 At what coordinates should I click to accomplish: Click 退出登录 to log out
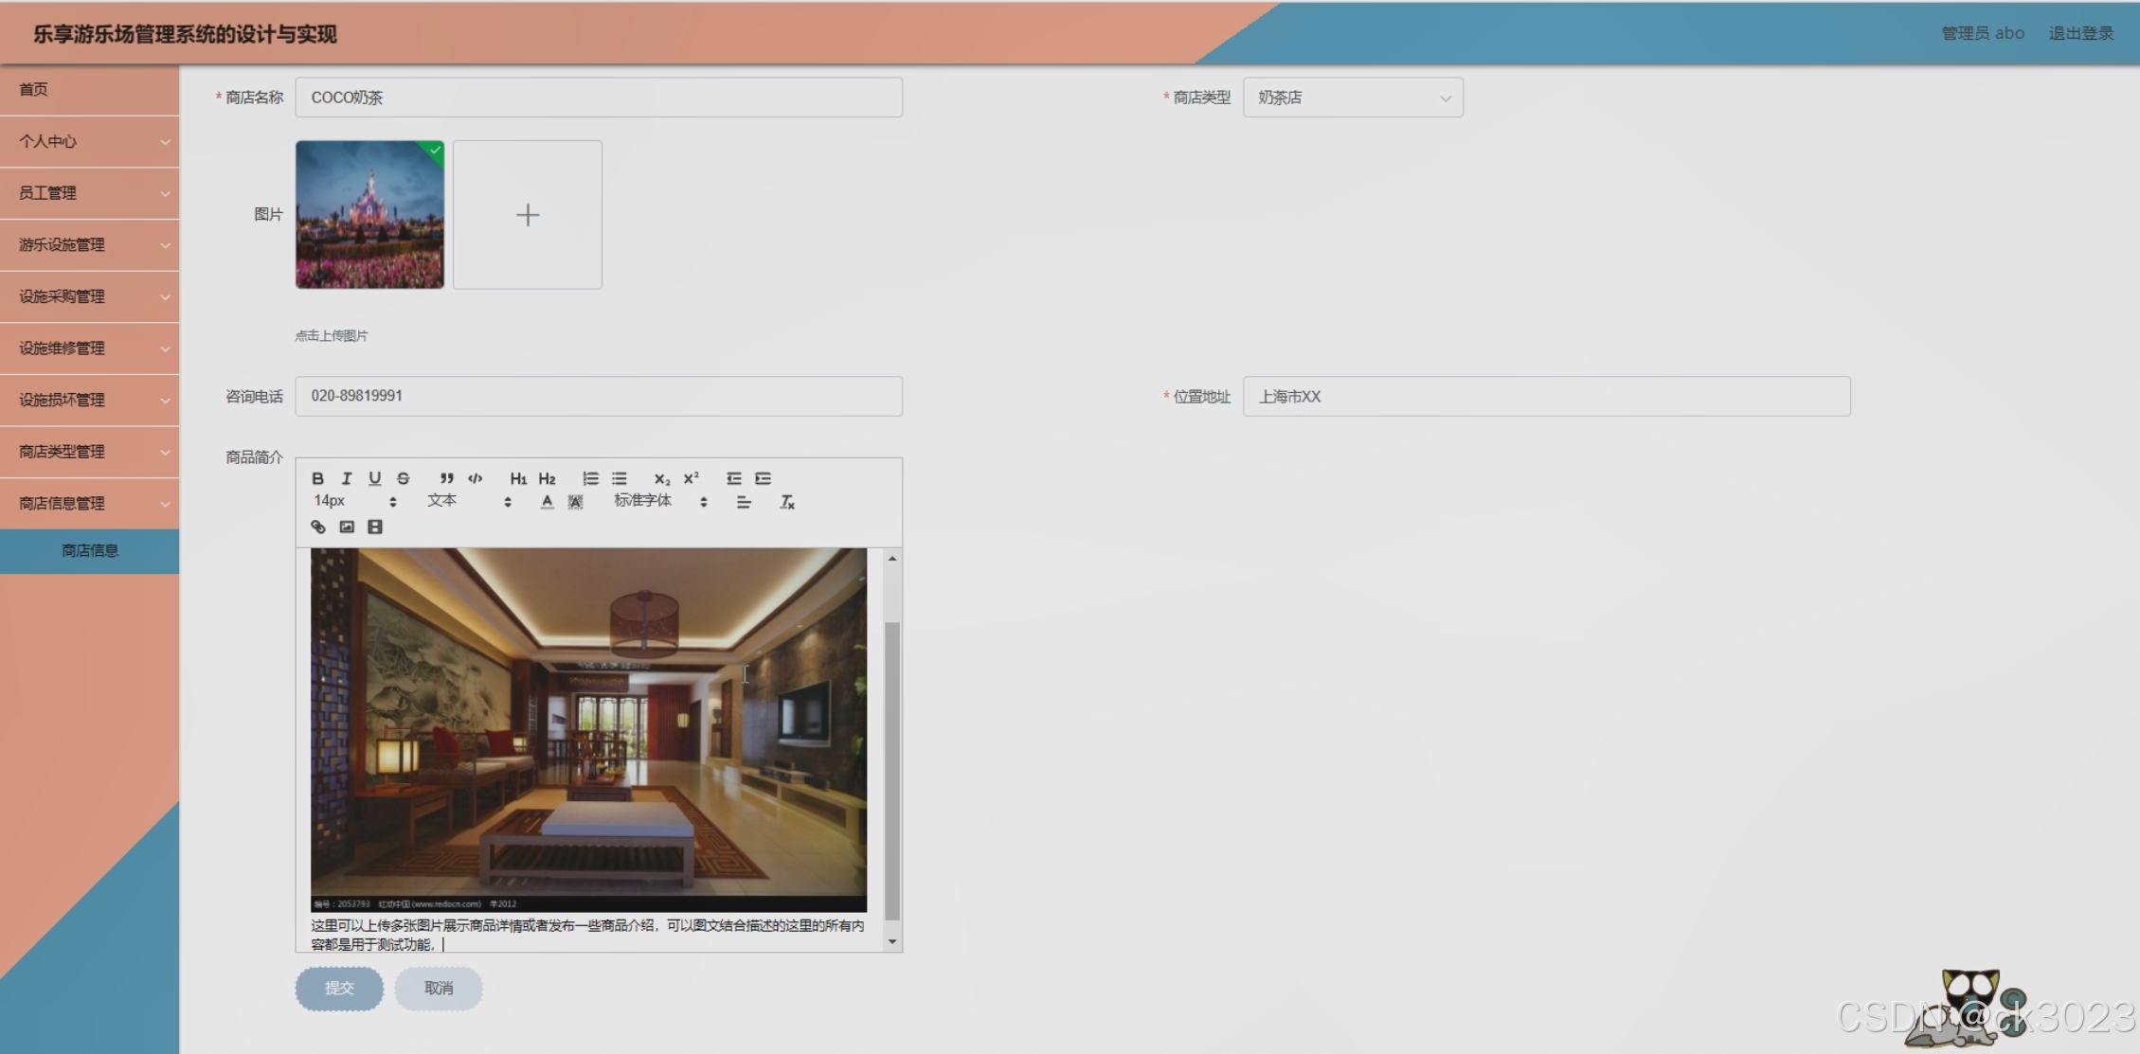click(2080, 33)
